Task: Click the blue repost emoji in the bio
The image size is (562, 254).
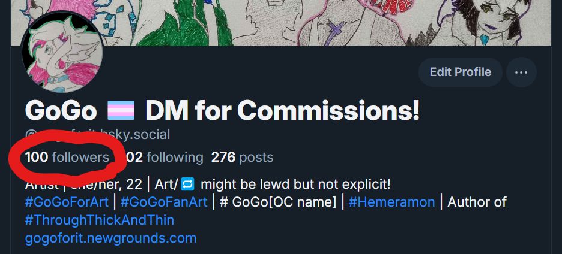Action: point(187,185)
